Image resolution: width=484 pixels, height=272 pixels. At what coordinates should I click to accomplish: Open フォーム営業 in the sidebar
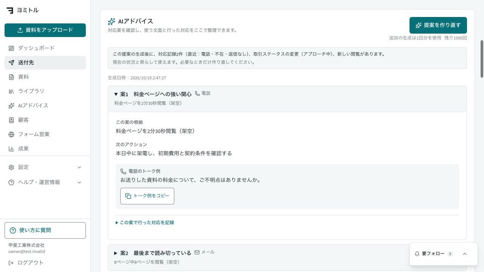point(45,134)
